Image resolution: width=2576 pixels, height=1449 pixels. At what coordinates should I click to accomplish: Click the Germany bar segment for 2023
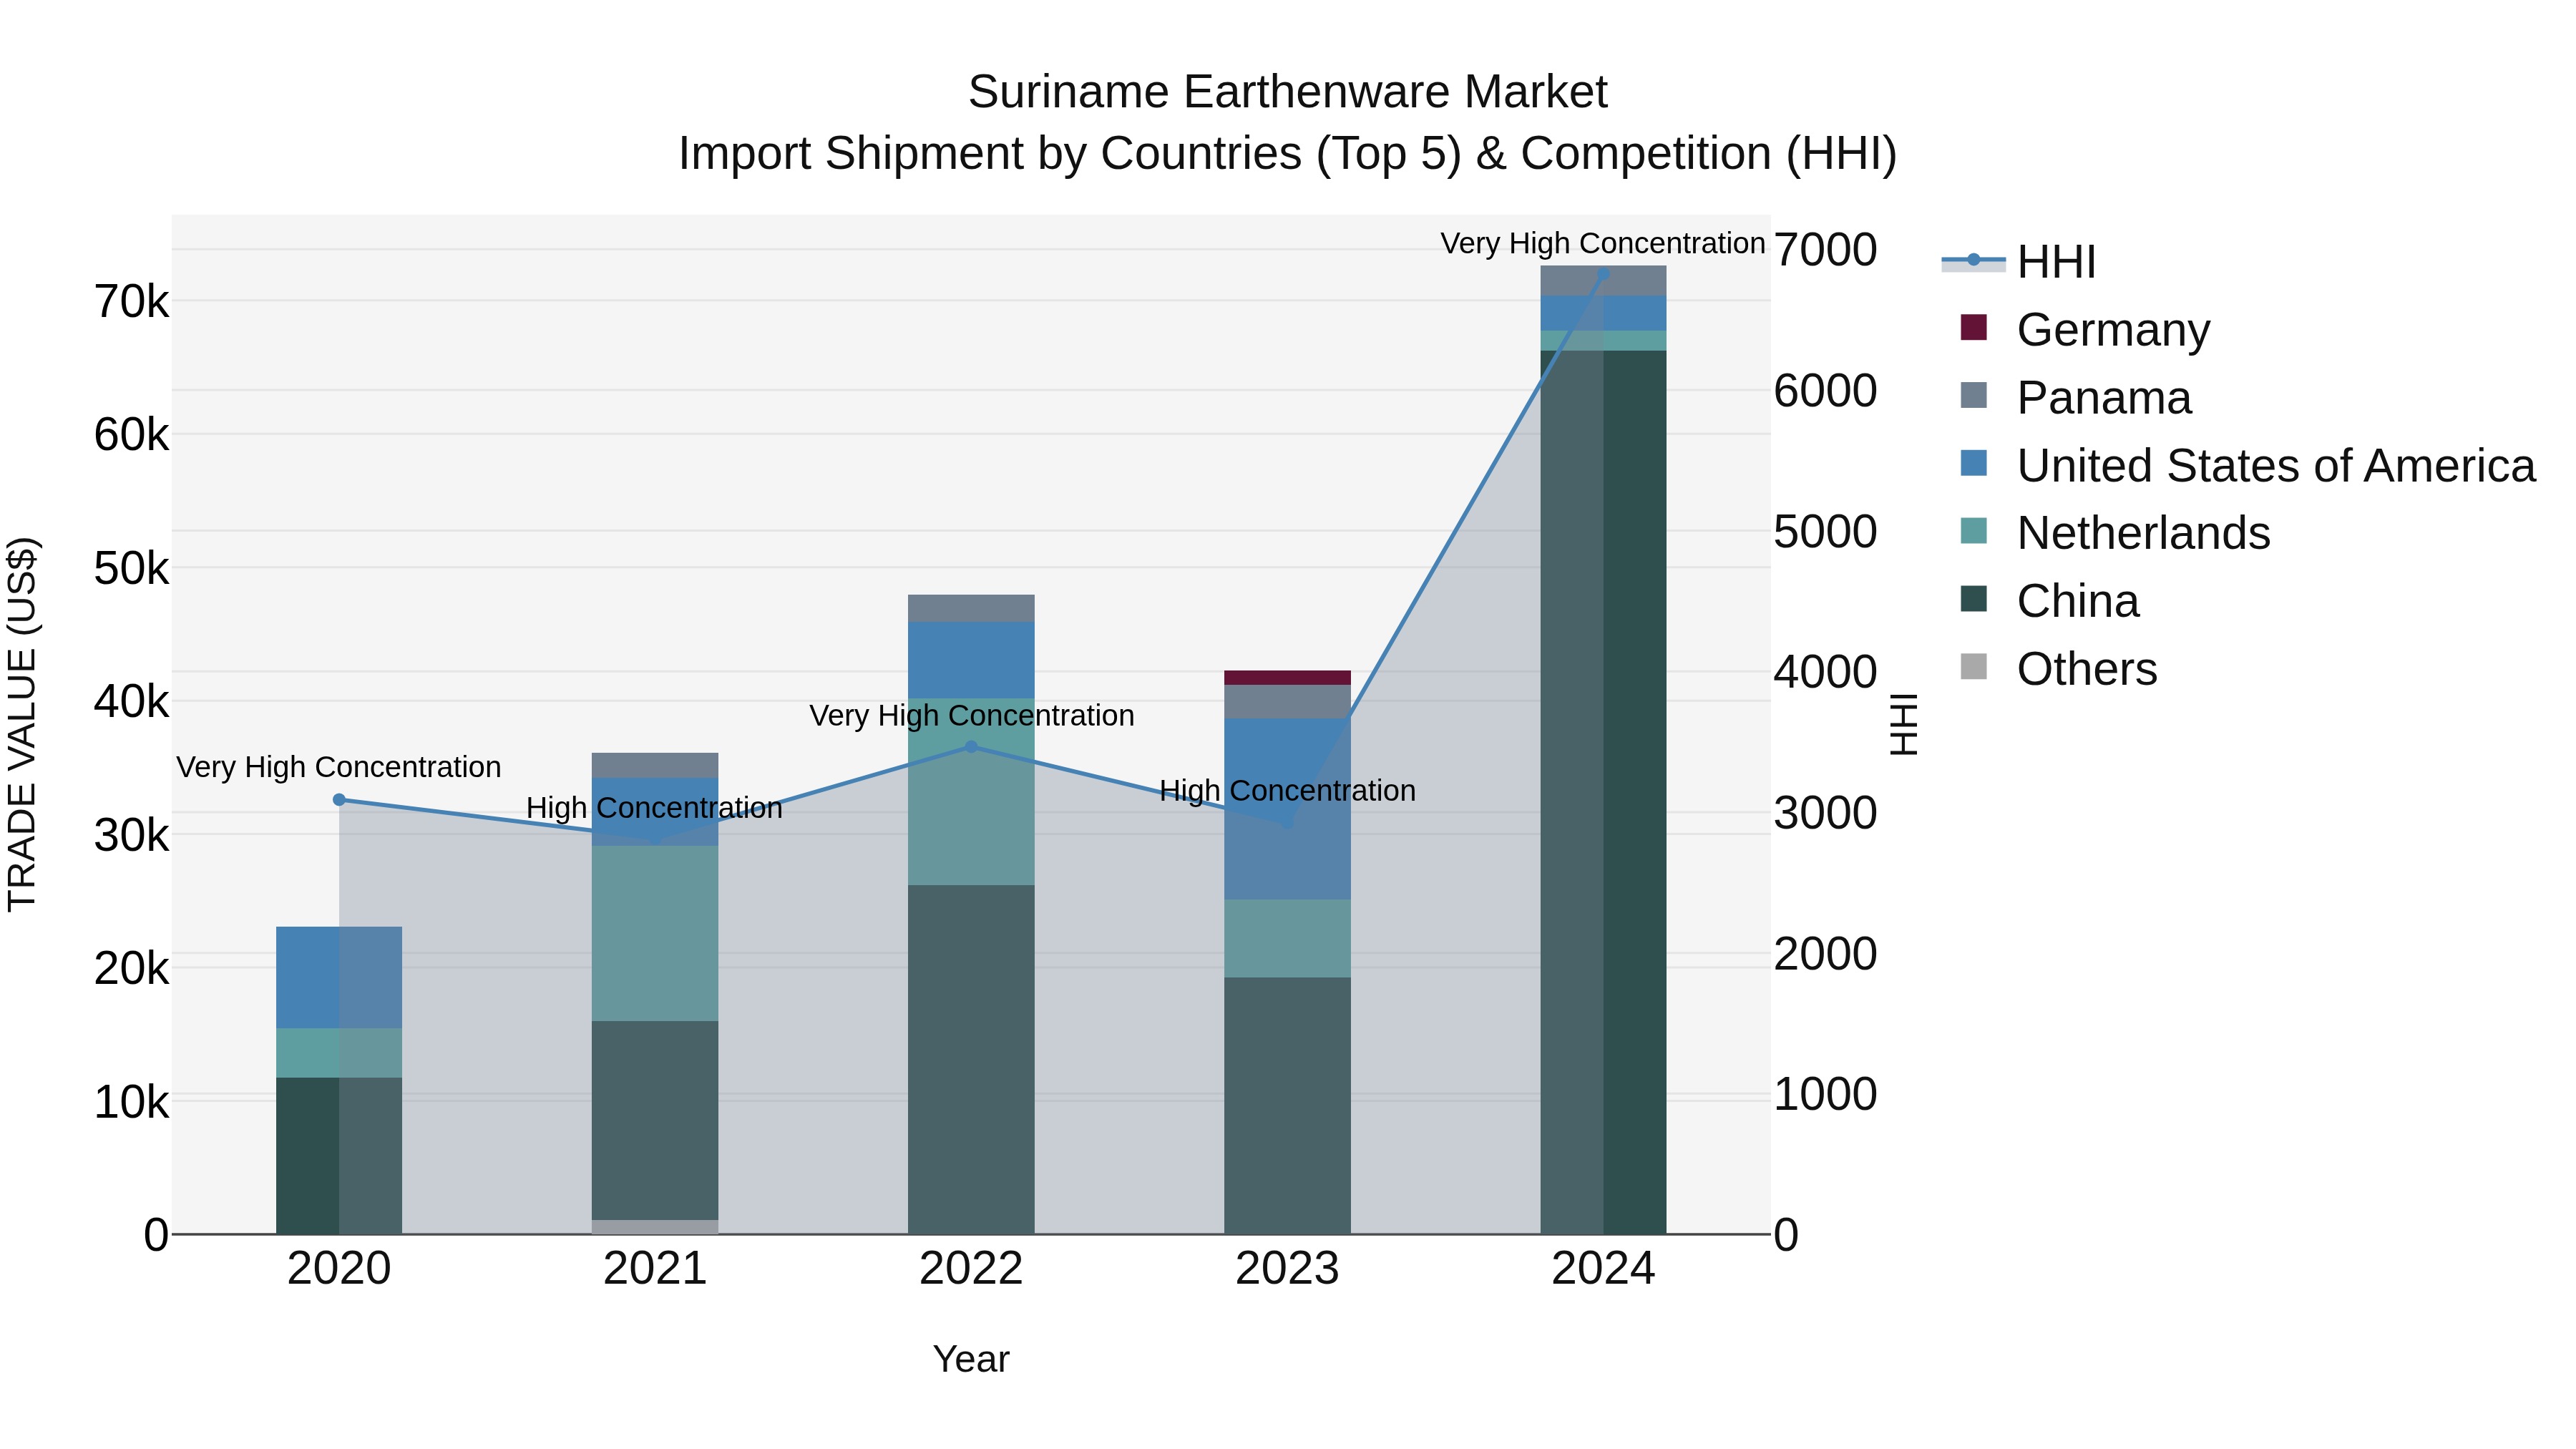tap(1287, 678)
